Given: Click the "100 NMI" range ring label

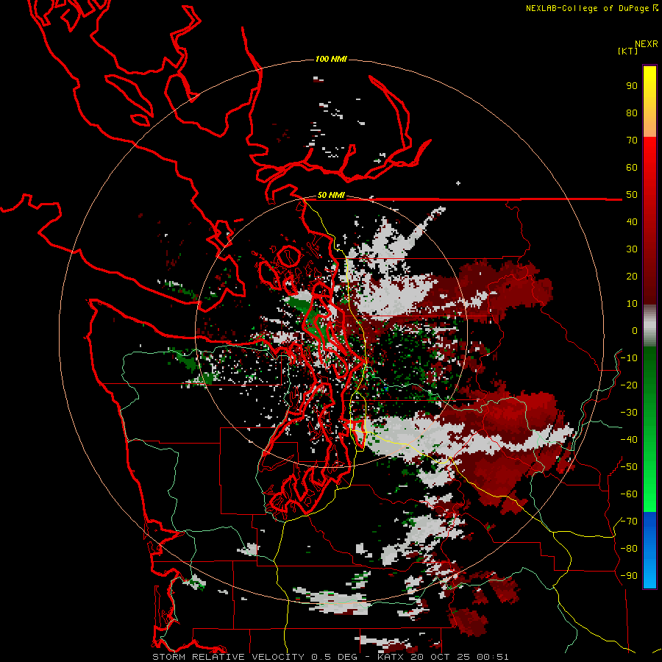Looking at the screenshot, I should click(x=331, y=59).
